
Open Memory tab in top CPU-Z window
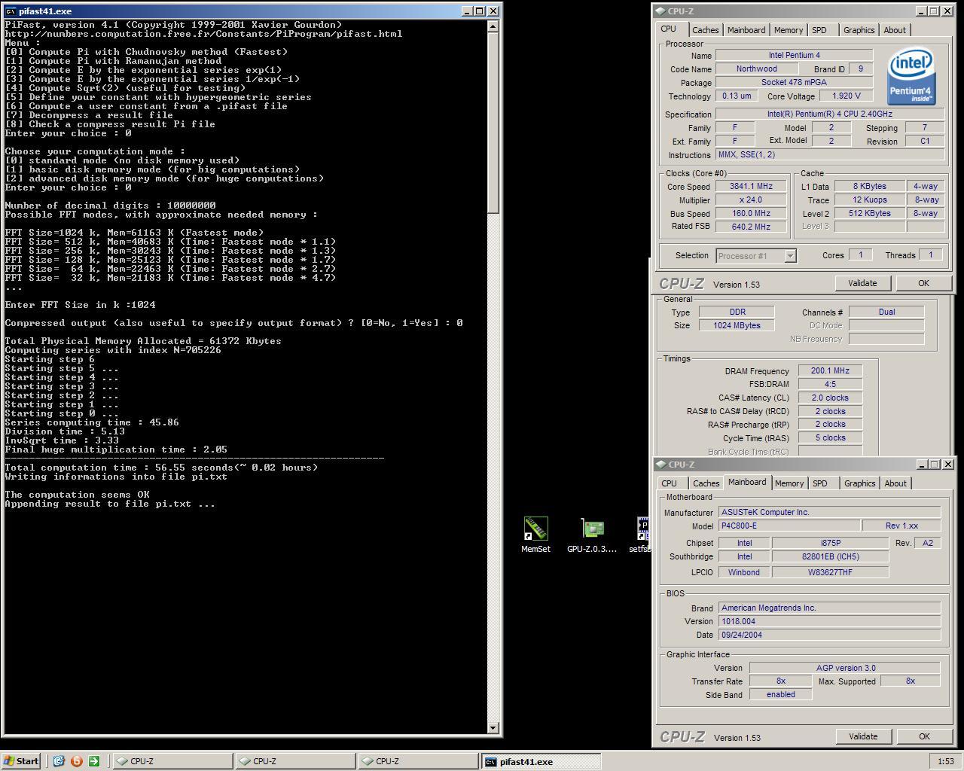pyautogui.click(x=788, y=30)
